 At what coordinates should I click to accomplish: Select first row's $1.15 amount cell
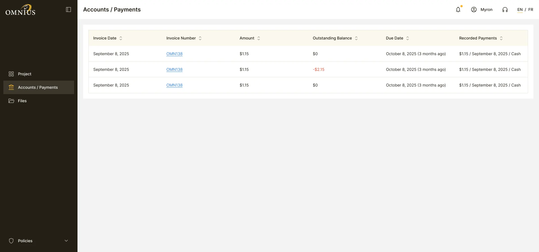coord(244,54)
